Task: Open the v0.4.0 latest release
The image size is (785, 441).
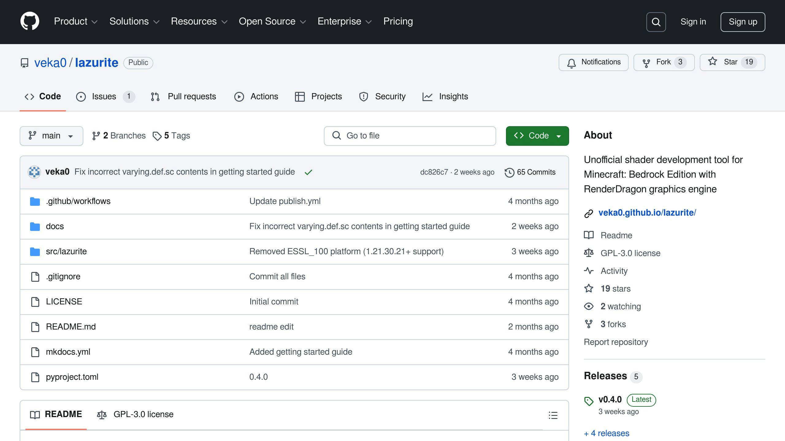Action: click(x=610, y=400)
